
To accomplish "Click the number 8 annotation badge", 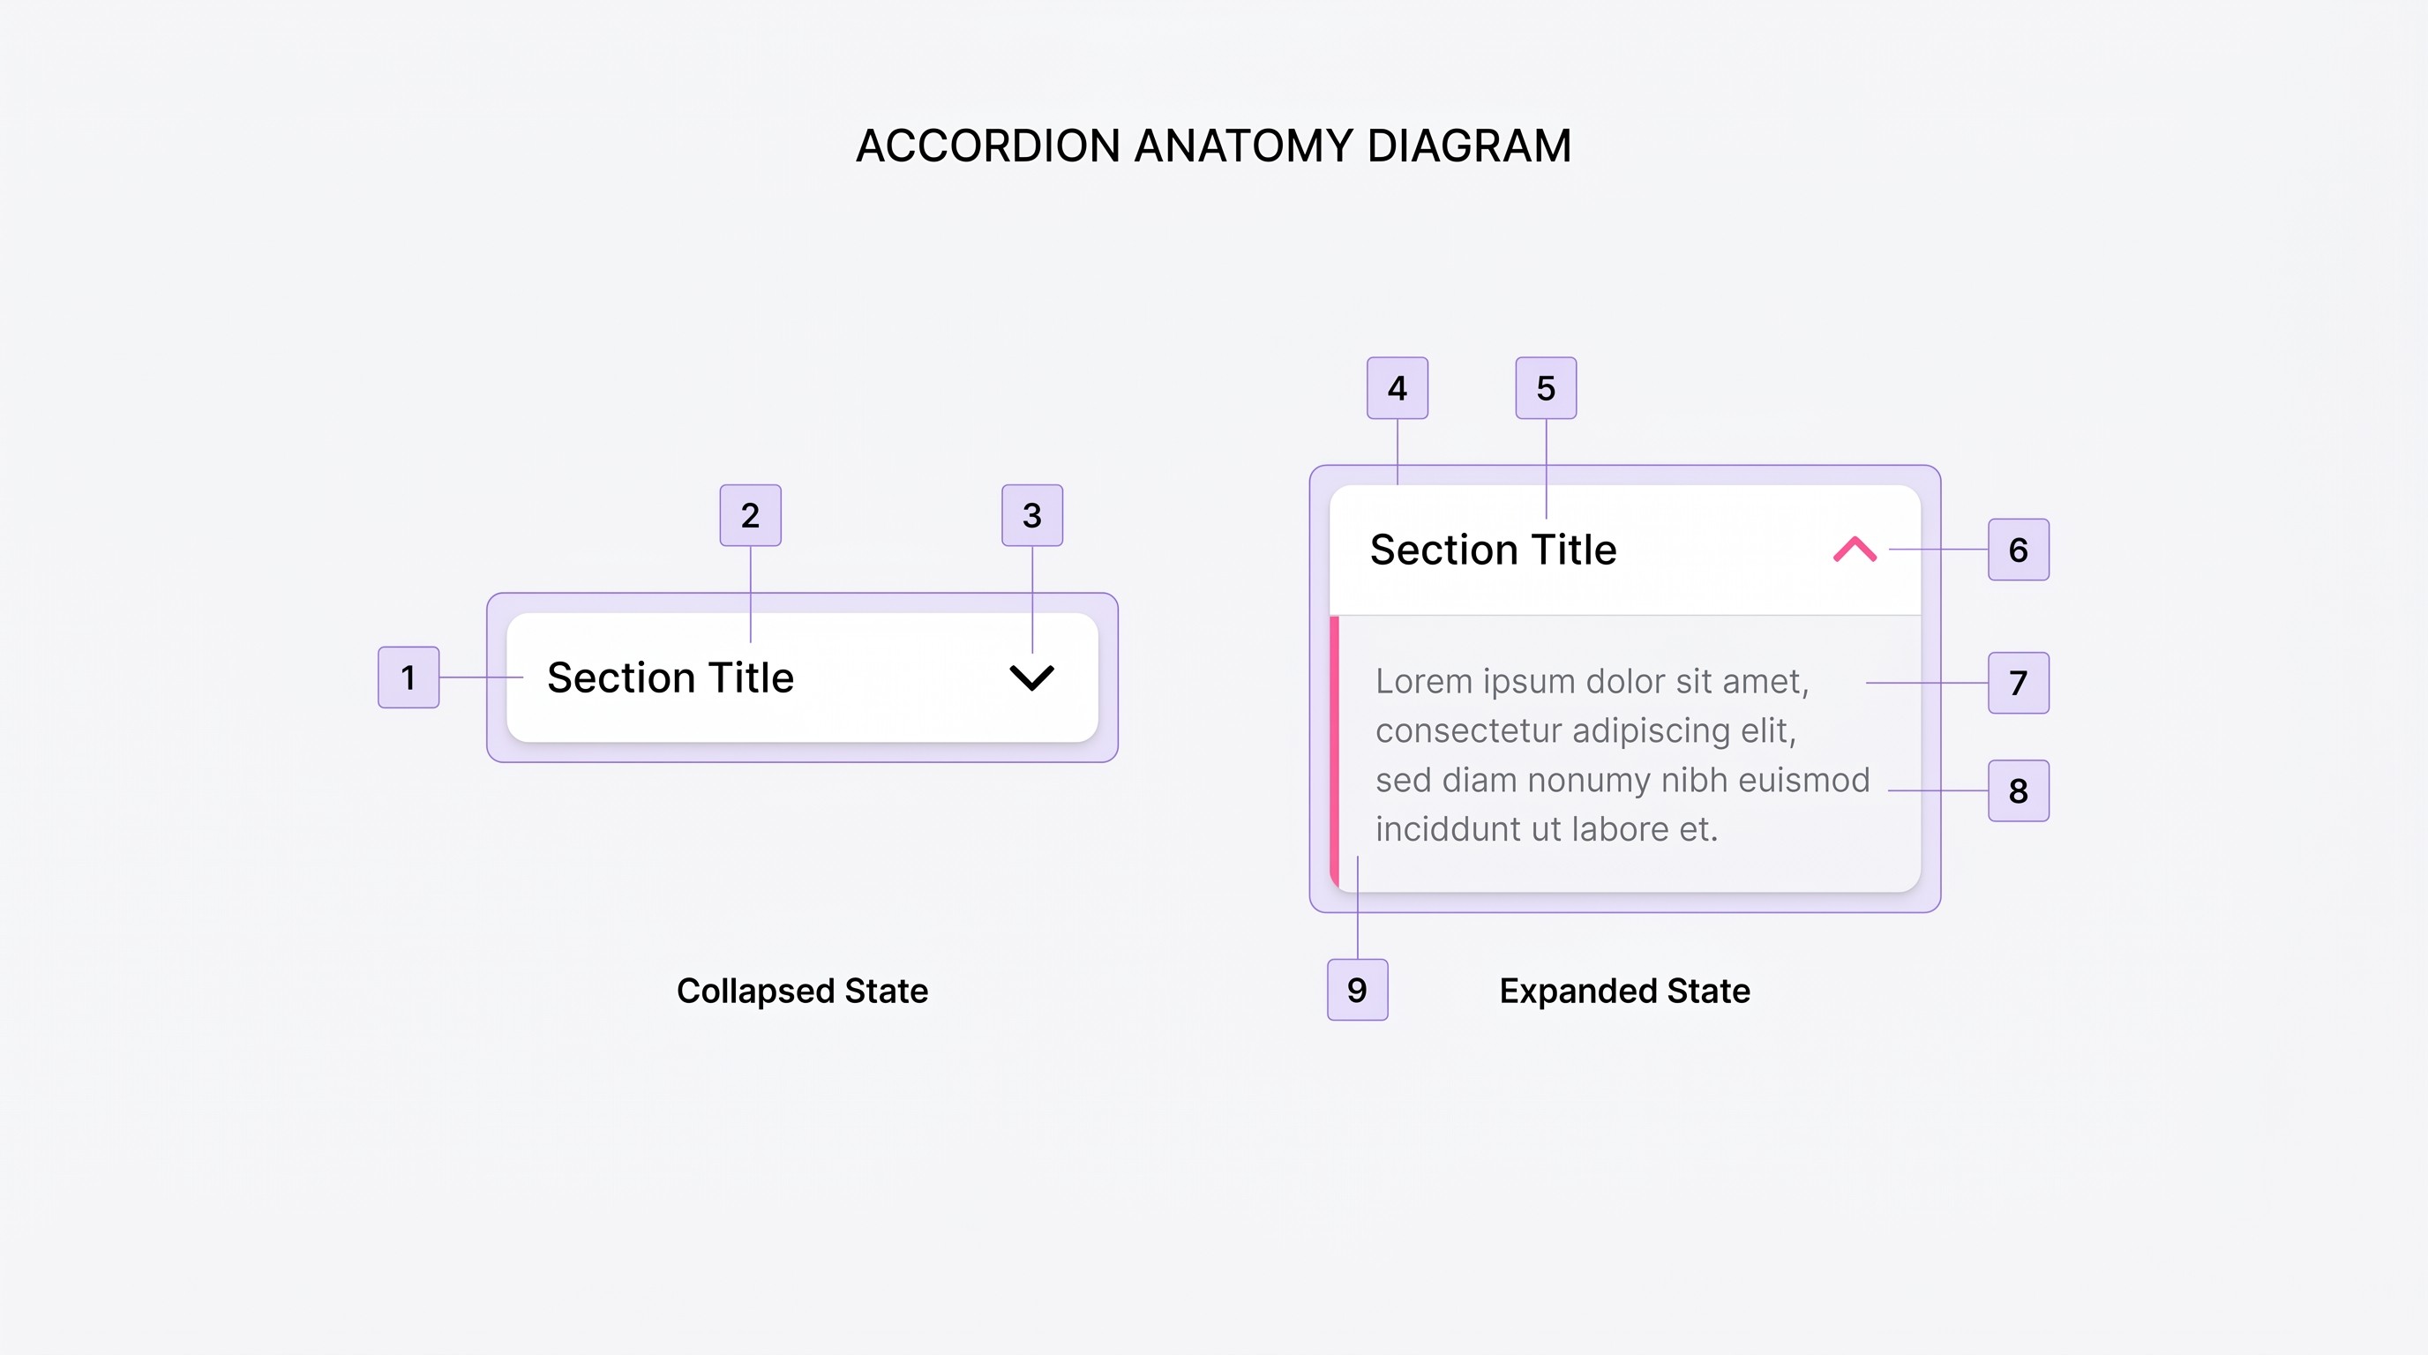I will 2018,790.
